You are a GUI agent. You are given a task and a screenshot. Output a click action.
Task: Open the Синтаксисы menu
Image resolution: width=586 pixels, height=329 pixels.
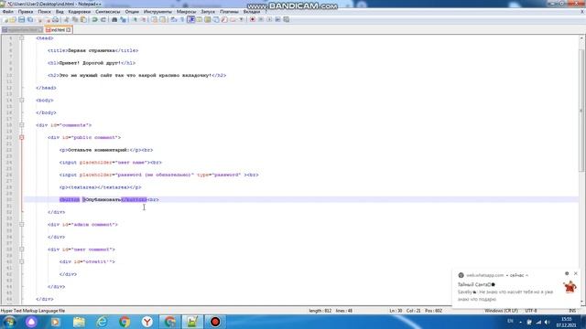[108, 12]
